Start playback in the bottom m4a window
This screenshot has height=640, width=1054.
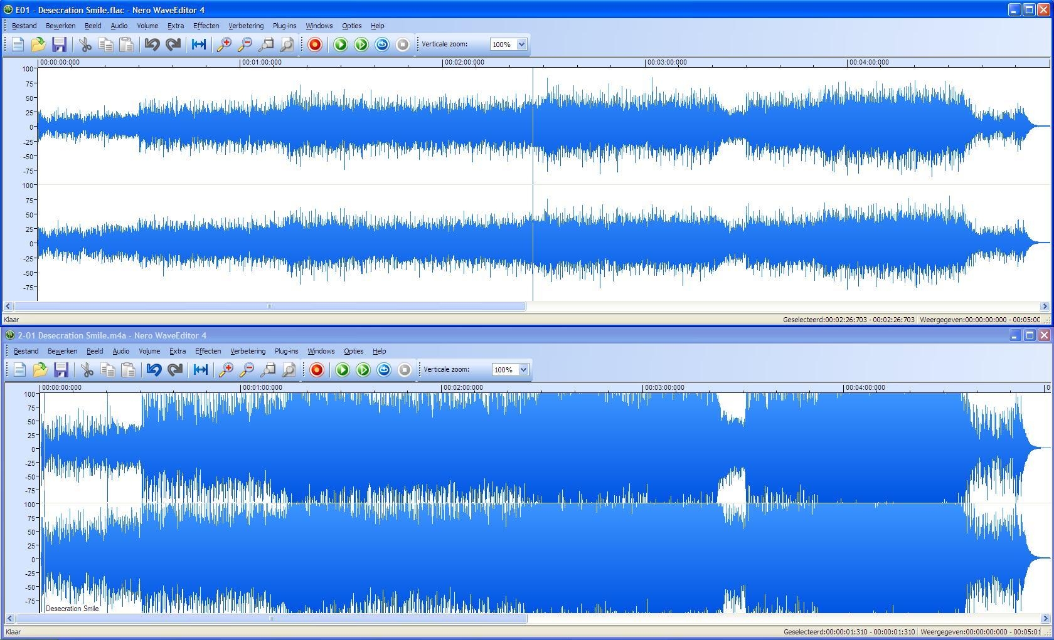343,370
